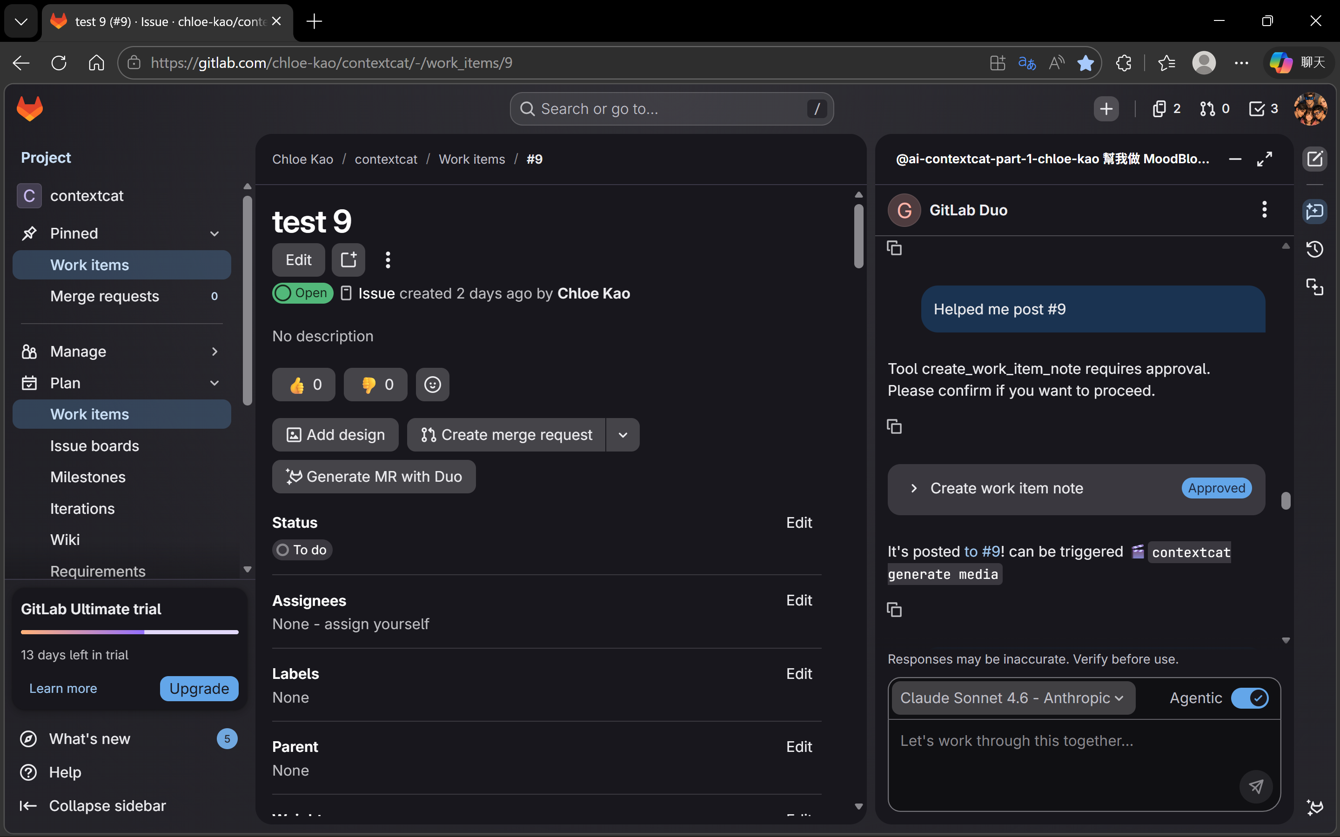Select Milestones in the Plan menu

pyautogui.click(x=87, y=477)
